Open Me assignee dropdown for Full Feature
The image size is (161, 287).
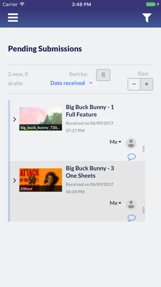[115, 142]
